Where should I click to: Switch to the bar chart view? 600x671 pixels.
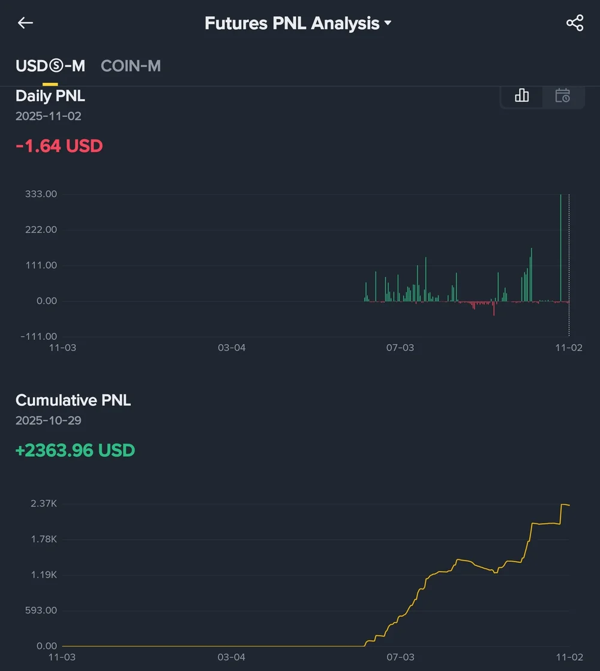pyautogui.click(x=522, y=95)
